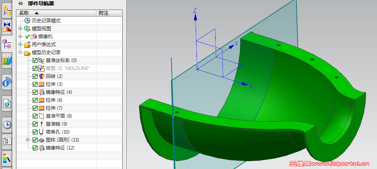
Task: Open the Web Browser sidebar tab
Action: [7, 103]
